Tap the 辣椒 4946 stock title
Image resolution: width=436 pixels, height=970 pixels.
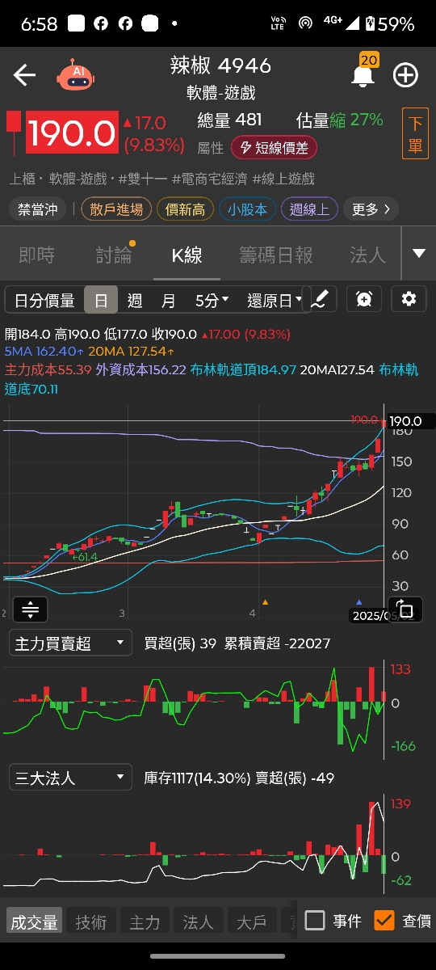pyautogui.click(x=220, y=65)
